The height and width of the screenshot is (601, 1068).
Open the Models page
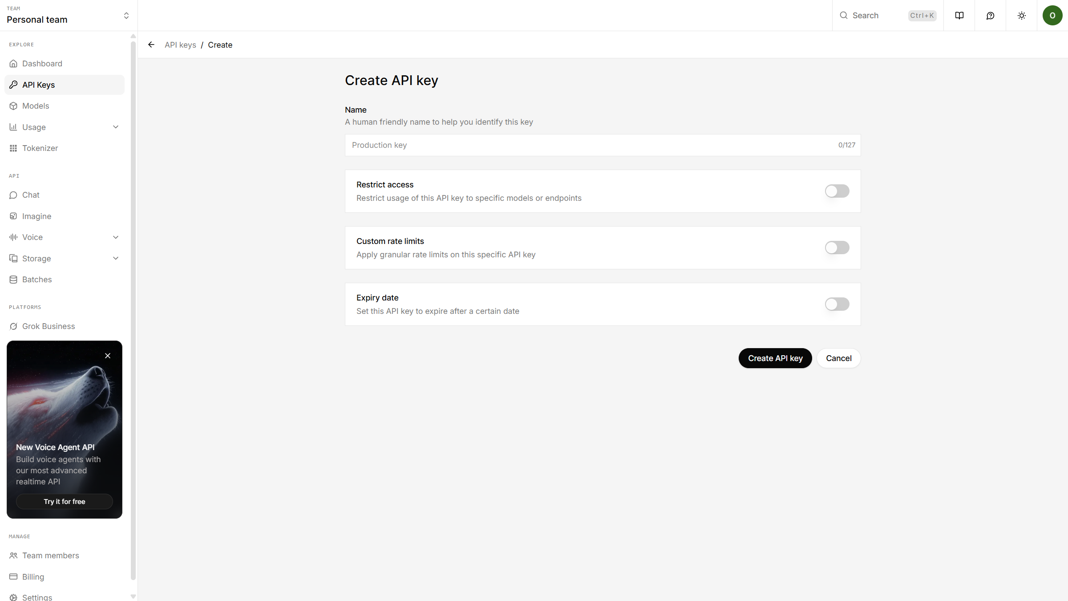[x=36, y=106]
